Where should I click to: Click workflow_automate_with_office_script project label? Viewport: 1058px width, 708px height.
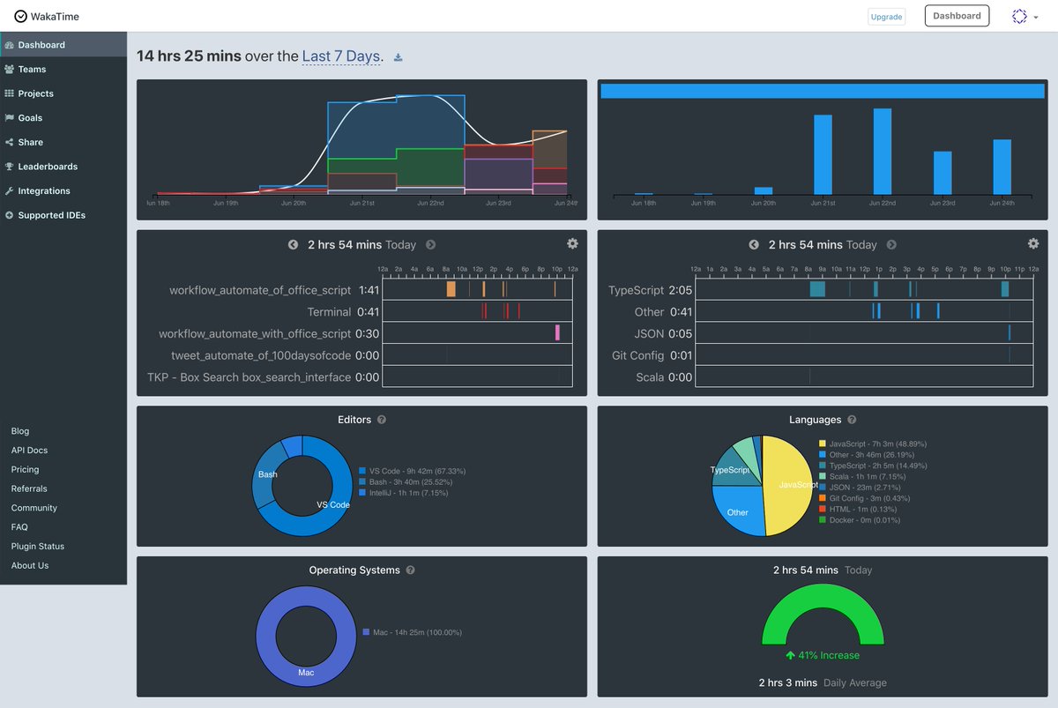coord(255,333)
